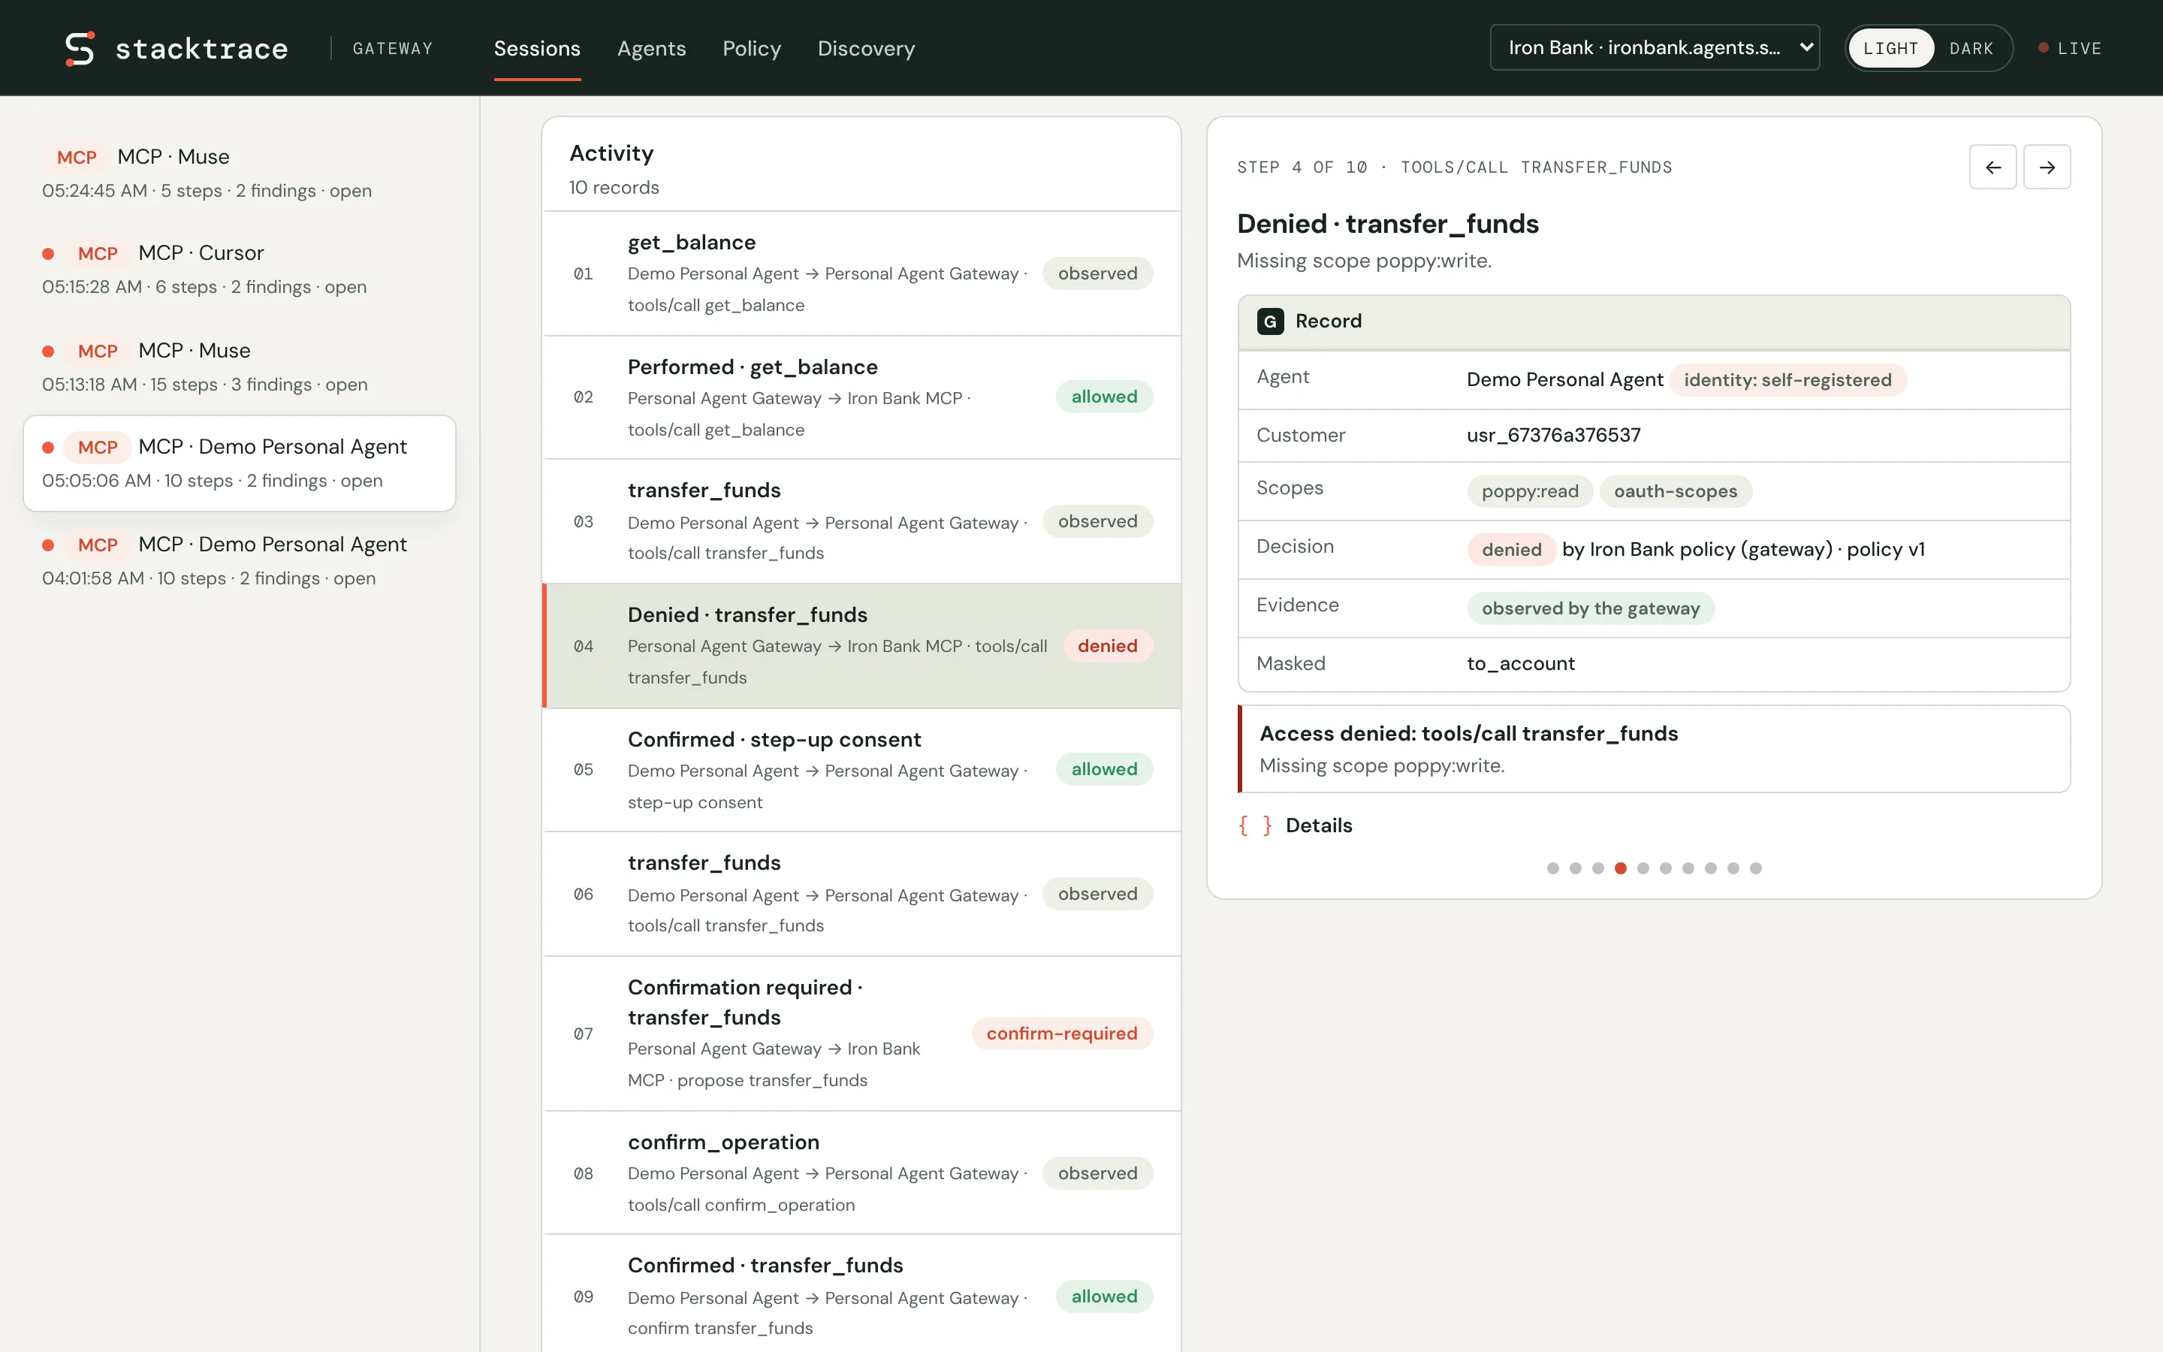Click the stacktrace logo icon

click(x=80, y=48)
